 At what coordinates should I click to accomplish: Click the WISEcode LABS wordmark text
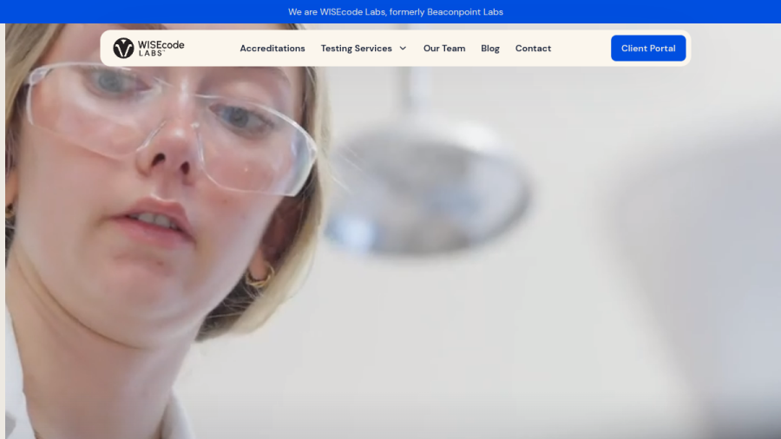coord(161,49)
